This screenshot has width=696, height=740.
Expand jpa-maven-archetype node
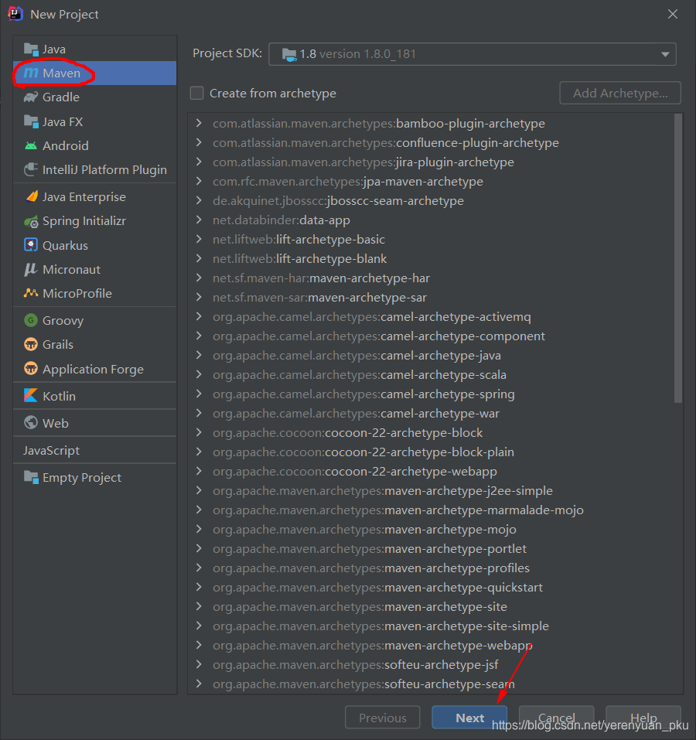199,181
